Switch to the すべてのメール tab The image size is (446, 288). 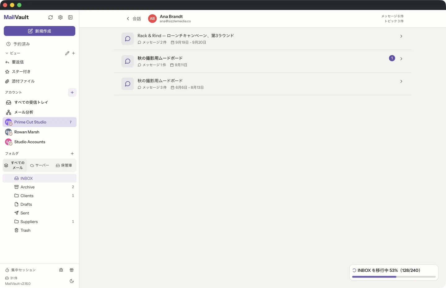(15, 165)
